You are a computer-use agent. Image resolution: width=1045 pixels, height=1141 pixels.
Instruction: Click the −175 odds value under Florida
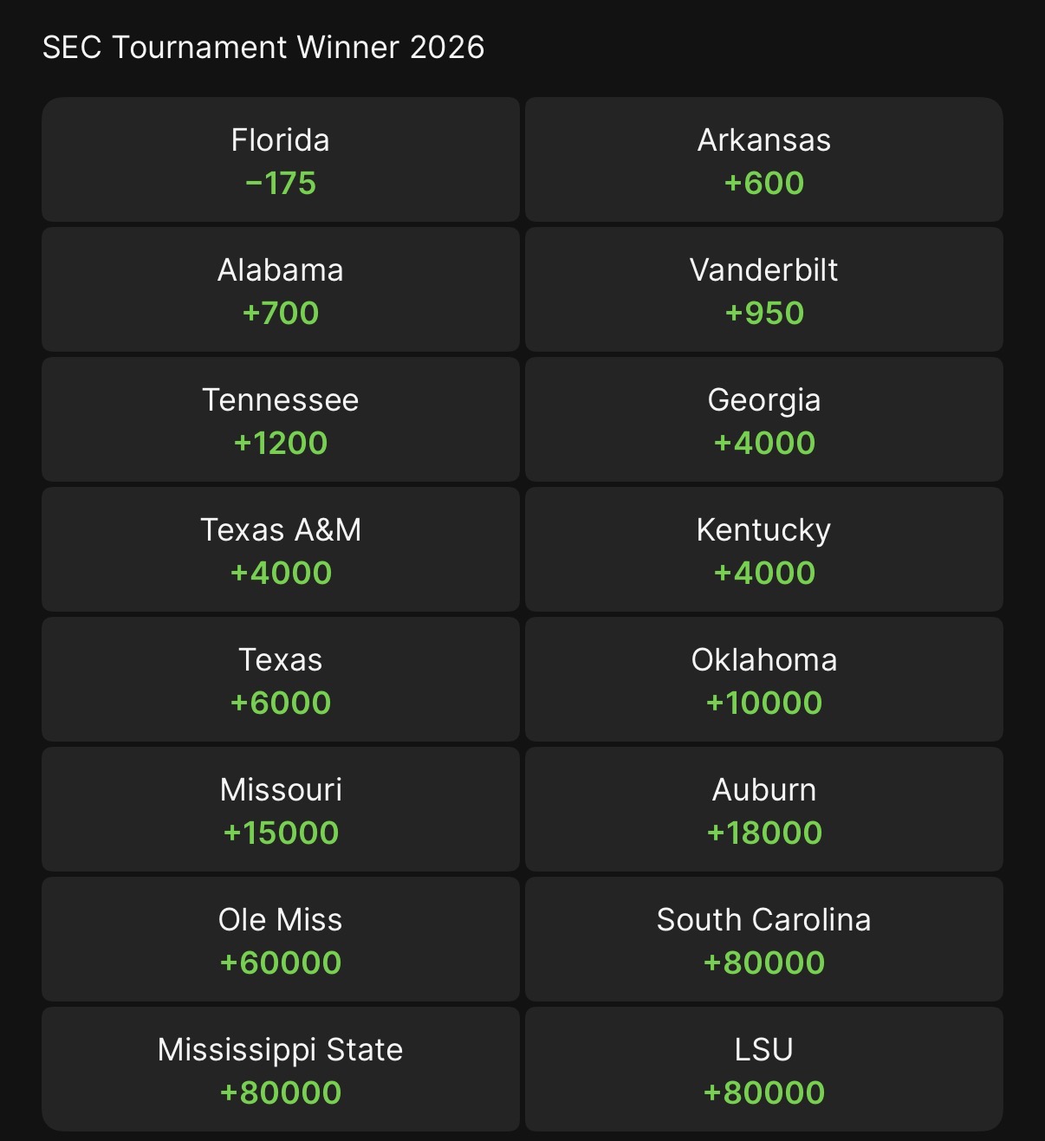(281, 184)
